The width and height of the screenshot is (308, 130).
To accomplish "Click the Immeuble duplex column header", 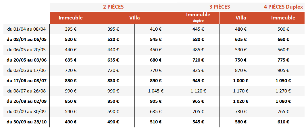I will tap(198, 18).
